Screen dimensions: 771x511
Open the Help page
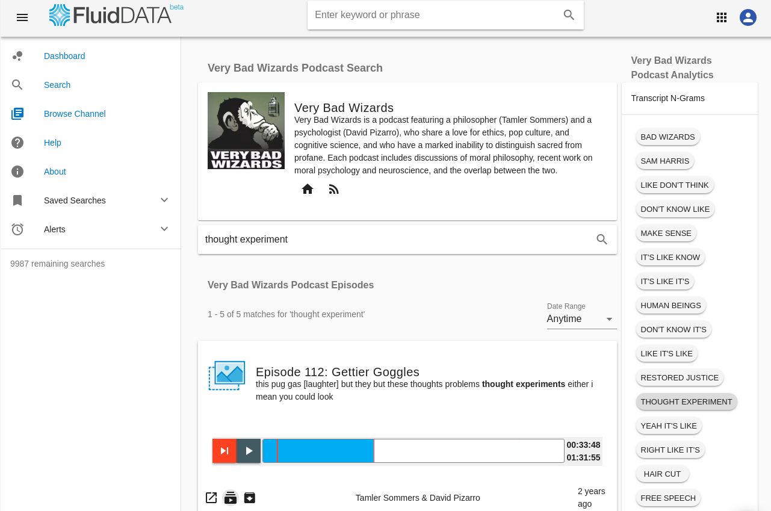point(52,143)
